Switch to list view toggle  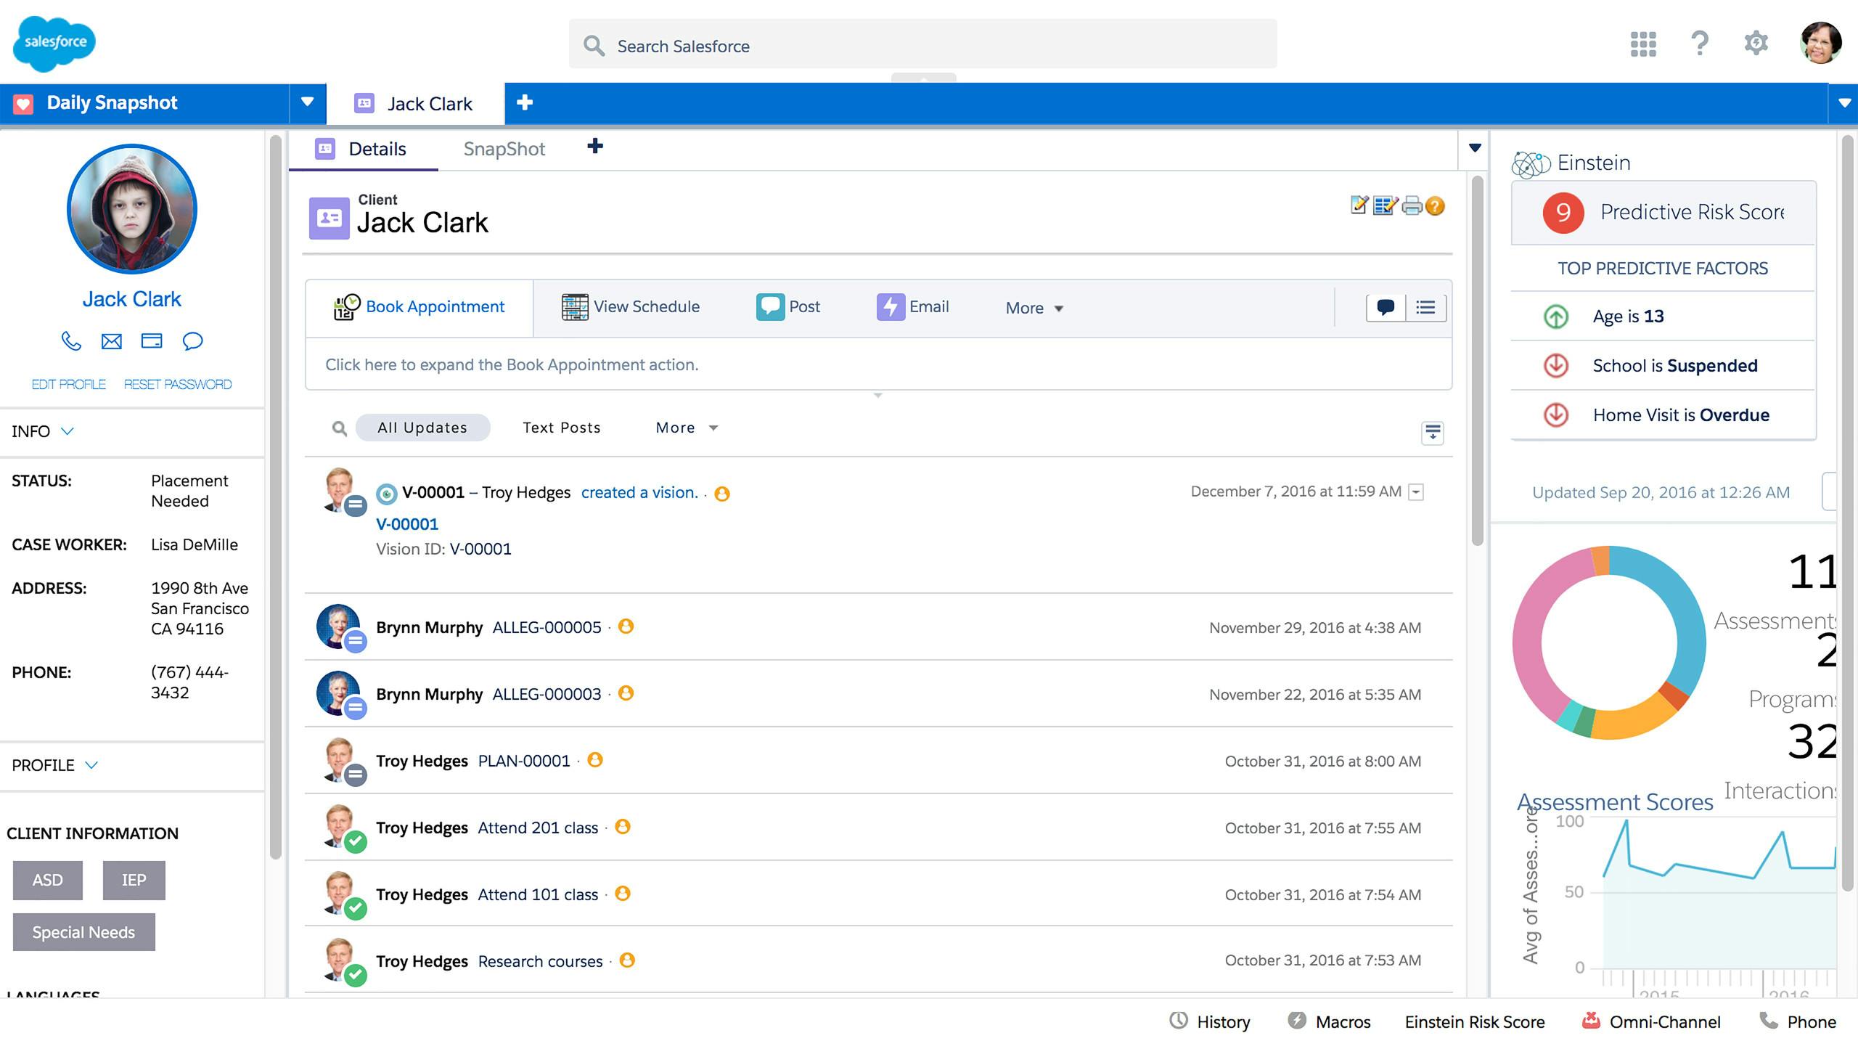(1425, 307)
